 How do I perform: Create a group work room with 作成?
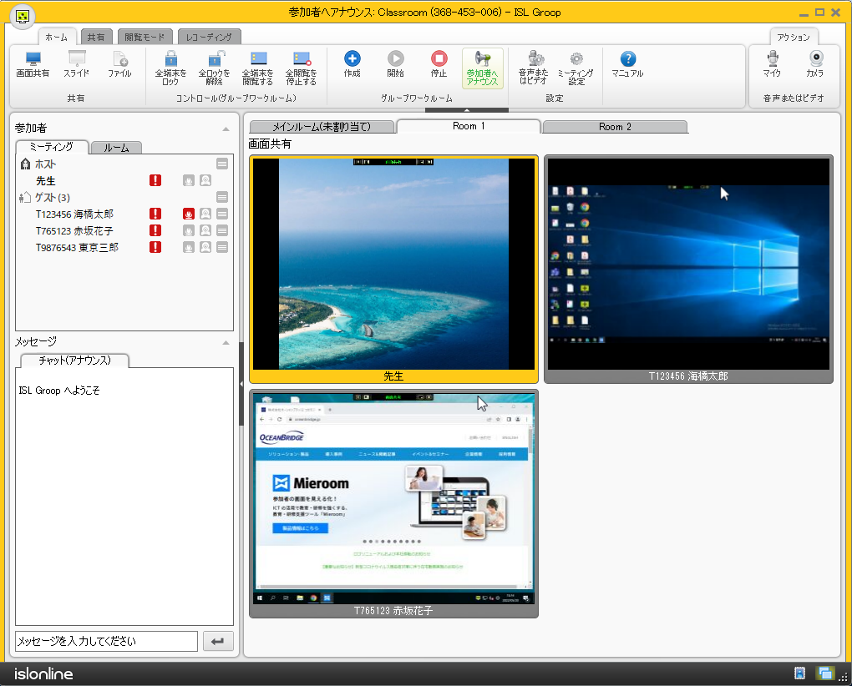(x=352, y=59)
